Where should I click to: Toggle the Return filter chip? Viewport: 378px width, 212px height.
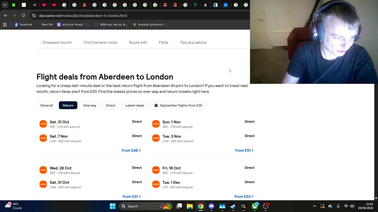[68, 105]
